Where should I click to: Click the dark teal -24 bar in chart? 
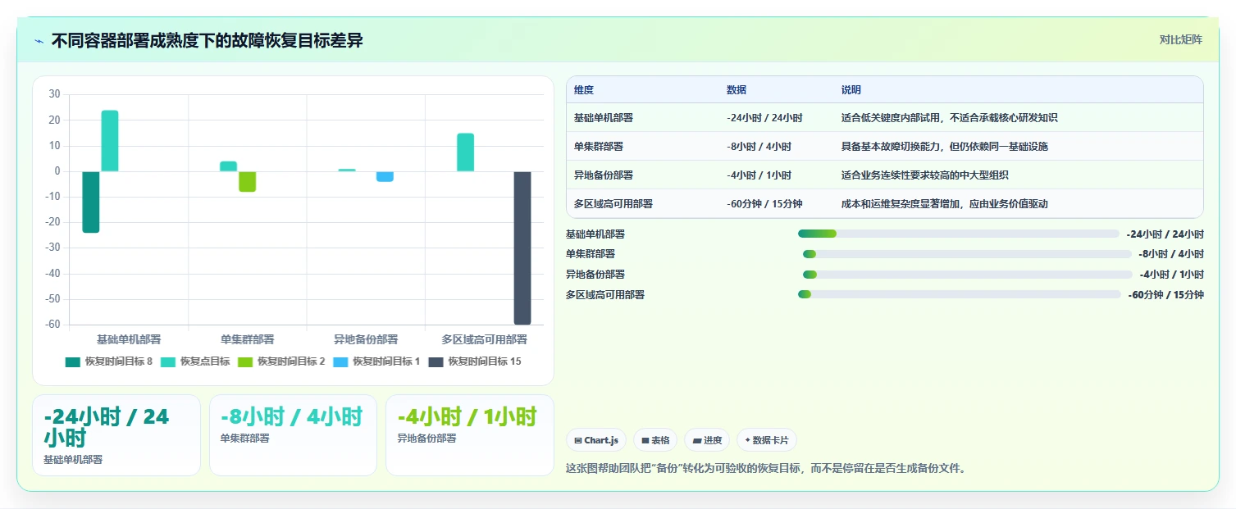click(91, 202)
